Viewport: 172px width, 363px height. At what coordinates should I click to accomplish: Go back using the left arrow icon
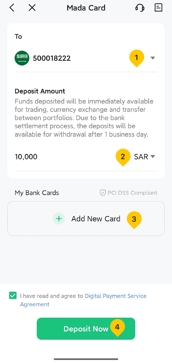click(12, 8)
